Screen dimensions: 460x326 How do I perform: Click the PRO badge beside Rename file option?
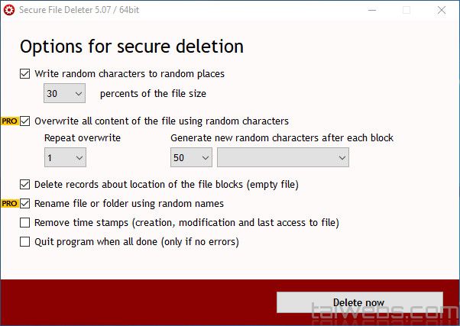9,204
